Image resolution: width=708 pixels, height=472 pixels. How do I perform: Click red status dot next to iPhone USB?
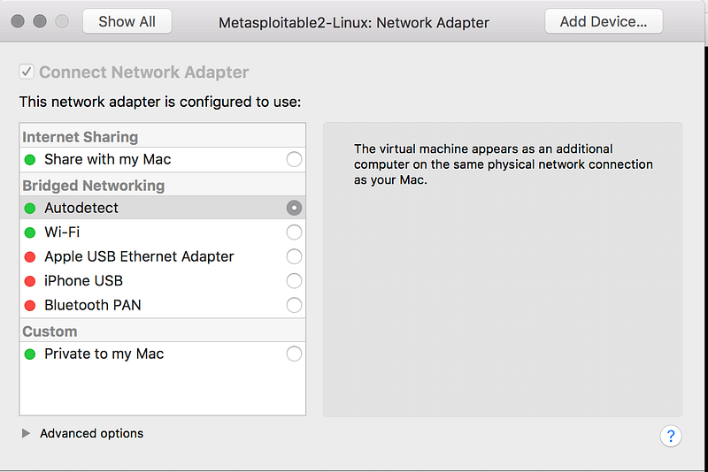click(30, 281)
